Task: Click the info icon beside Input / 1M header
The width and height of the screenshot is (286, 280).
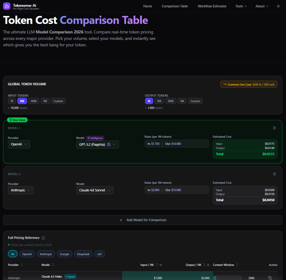Action: (x=161, y=265)
